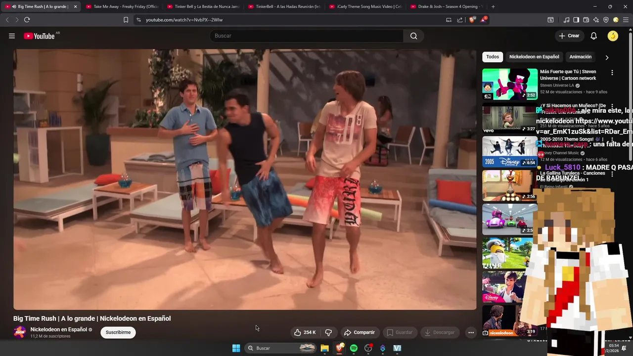Click the Windows taskbar Buscar search box

[x=280, y=348]
